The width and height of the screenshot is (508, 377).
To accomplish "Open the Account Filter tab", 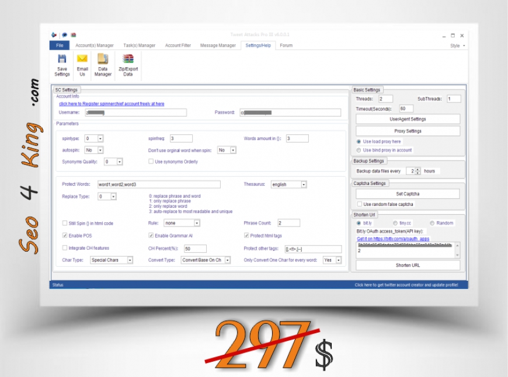I will coord(178,46).
